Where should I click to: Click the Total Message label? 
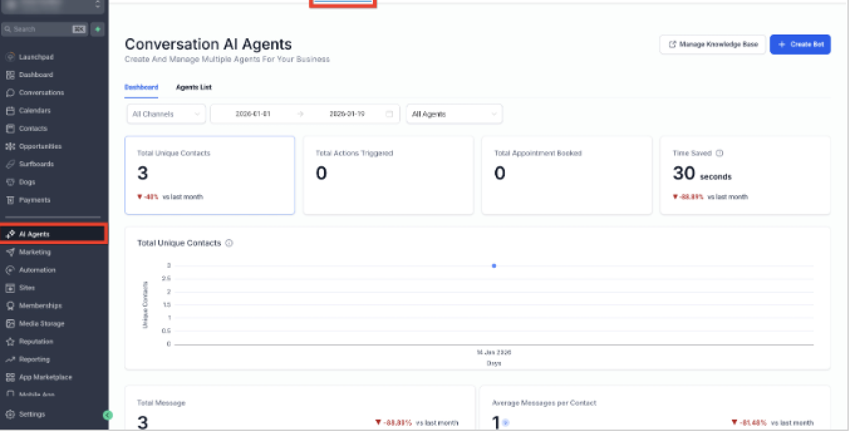(161, 403)
